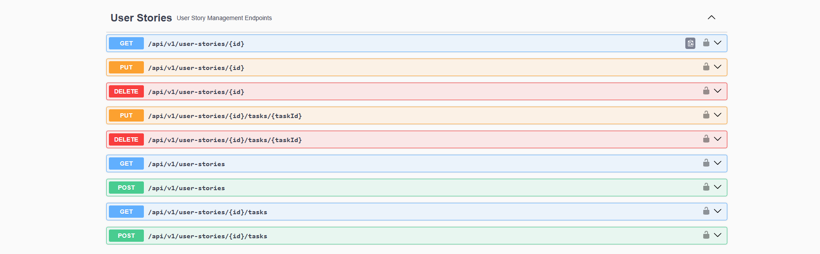Screen dimensions: 820x254
Task: Click path user-stories/{id}/tasks in GET row
Action: pyautogui.click(x=208, y=212)
